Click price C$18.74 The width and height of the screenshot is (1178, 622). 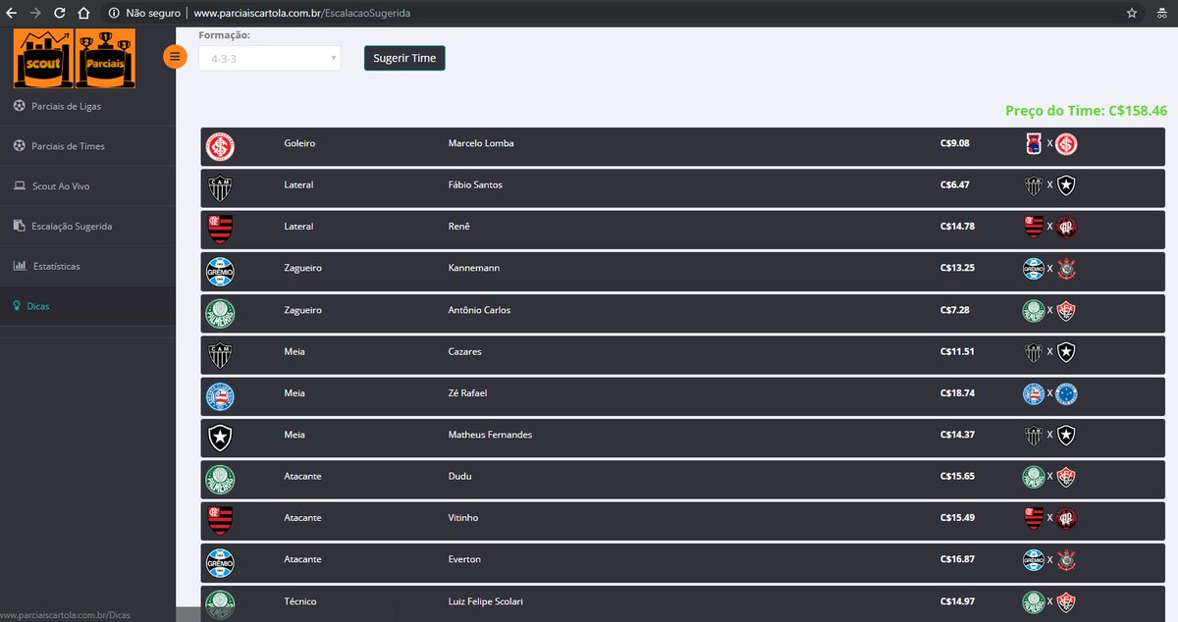click(x=957, y=393)
